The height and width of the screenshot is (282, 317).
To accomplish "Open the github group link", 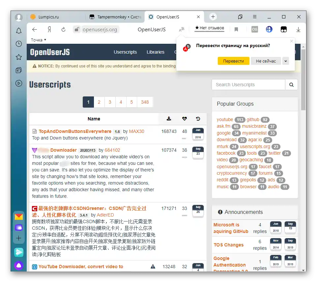I will click(x=253, y=119).
